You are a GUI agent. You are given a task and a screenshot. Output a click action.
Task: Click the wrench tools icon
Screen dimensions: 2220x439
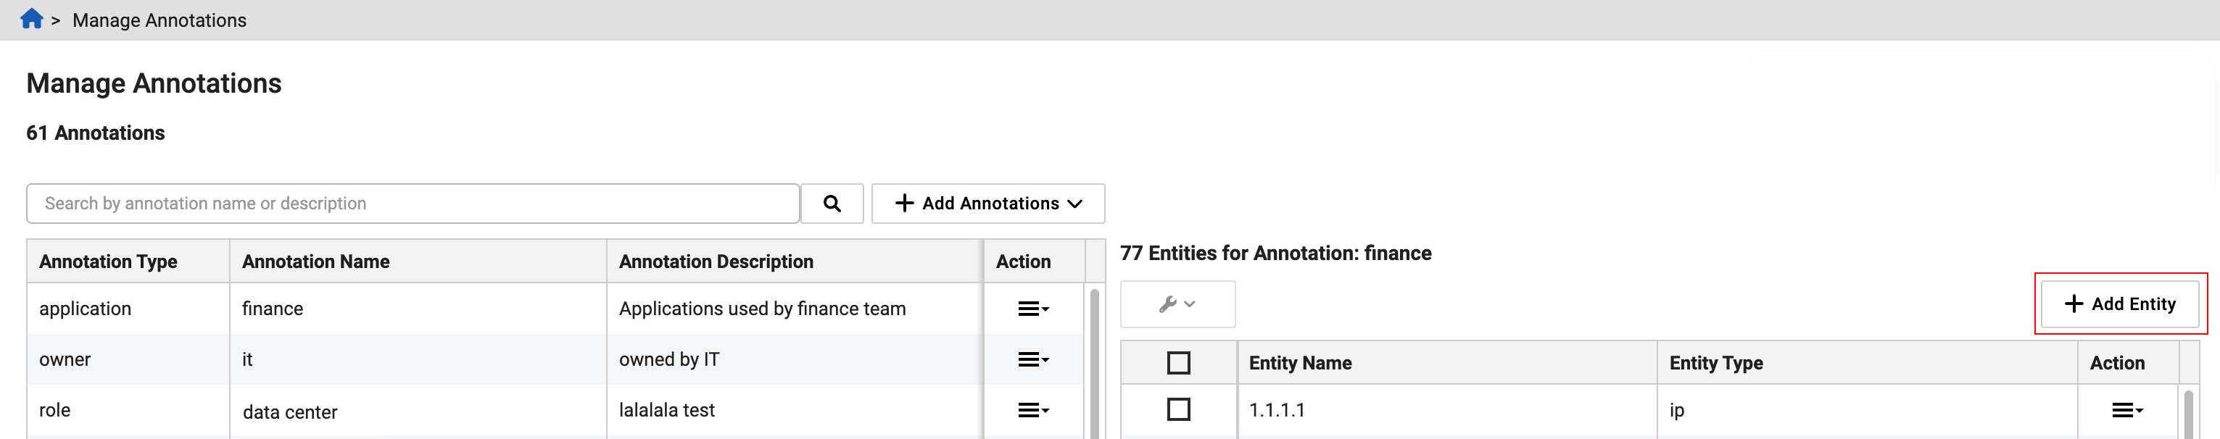click(x=1168, y=304)
